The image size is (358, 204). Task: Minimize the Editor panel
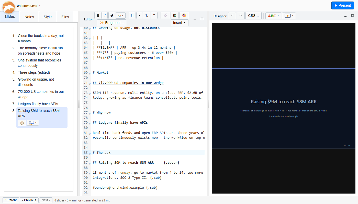coord(195,19)
